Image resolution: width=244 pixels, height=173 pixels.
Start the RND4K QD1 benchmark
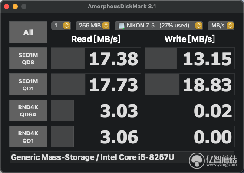point(28,136)
